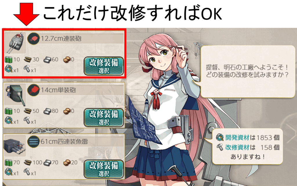Click the 改修資材 label in the resource bubble
Viewport: 297px width, 186px height.
[x=237, y=147]
